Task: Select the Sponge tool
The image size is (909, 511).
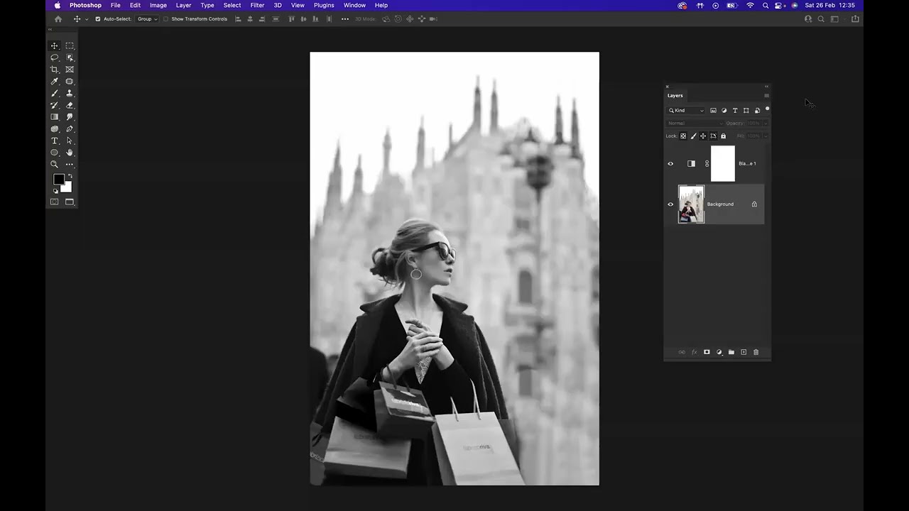Action: tap(54, 129)
